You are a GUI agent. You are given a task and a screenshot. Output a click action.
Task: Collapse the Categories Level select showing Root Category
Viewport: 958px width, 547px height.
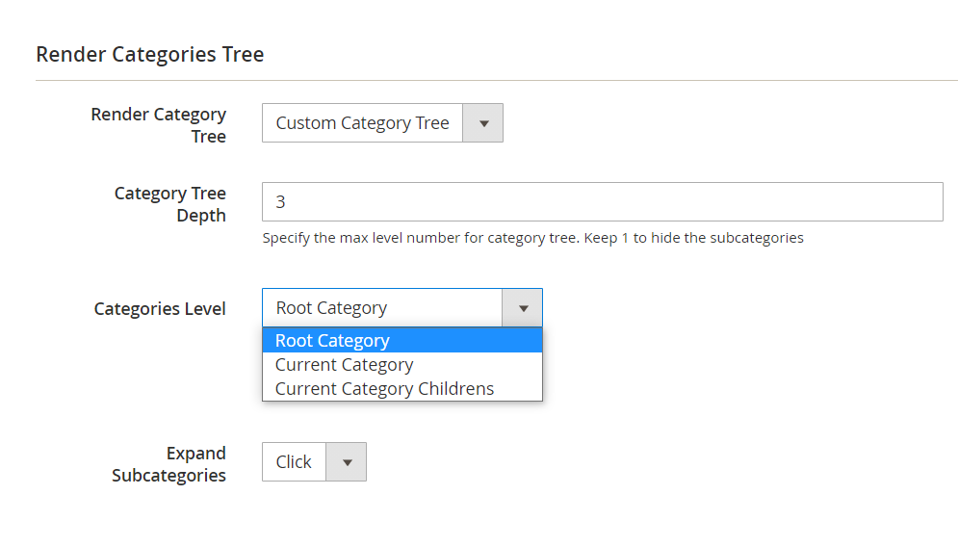[381, 308]
